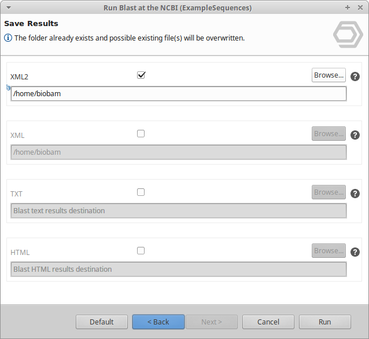This screenshot has width=369, height=339.
Task: Show help for the TXT results destination
Action: (x=355, y=194)
